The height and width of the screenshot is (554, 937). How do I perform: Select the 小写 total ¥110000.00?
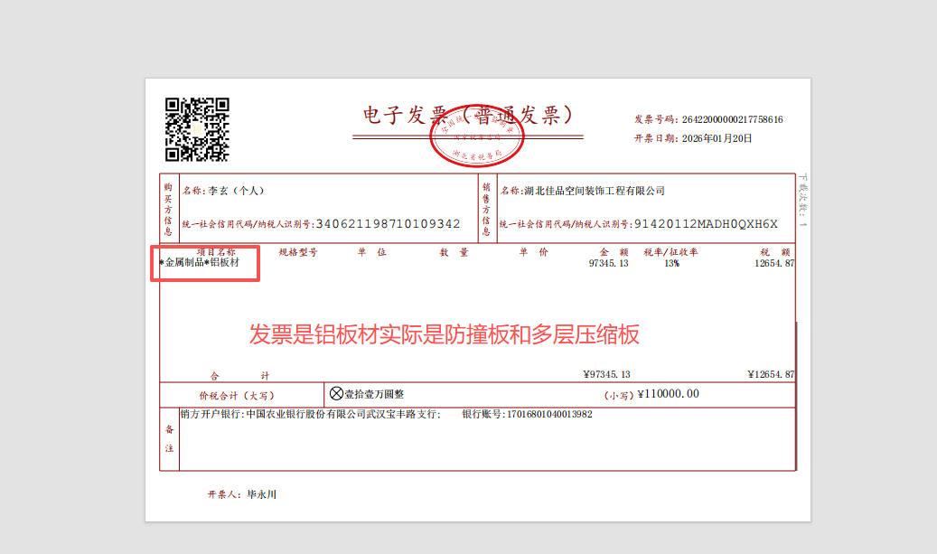coord(668,394)
